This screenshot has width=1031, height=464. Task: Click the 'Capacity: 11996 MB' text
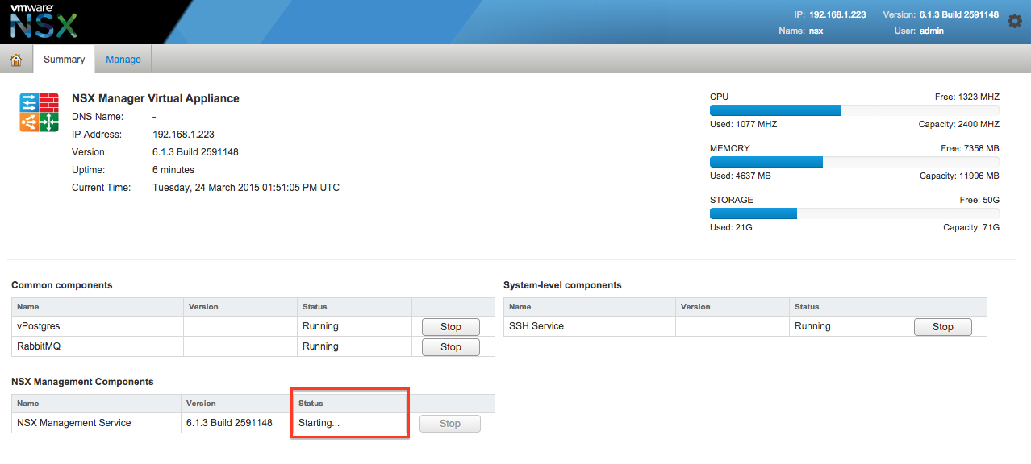point(959,176)
